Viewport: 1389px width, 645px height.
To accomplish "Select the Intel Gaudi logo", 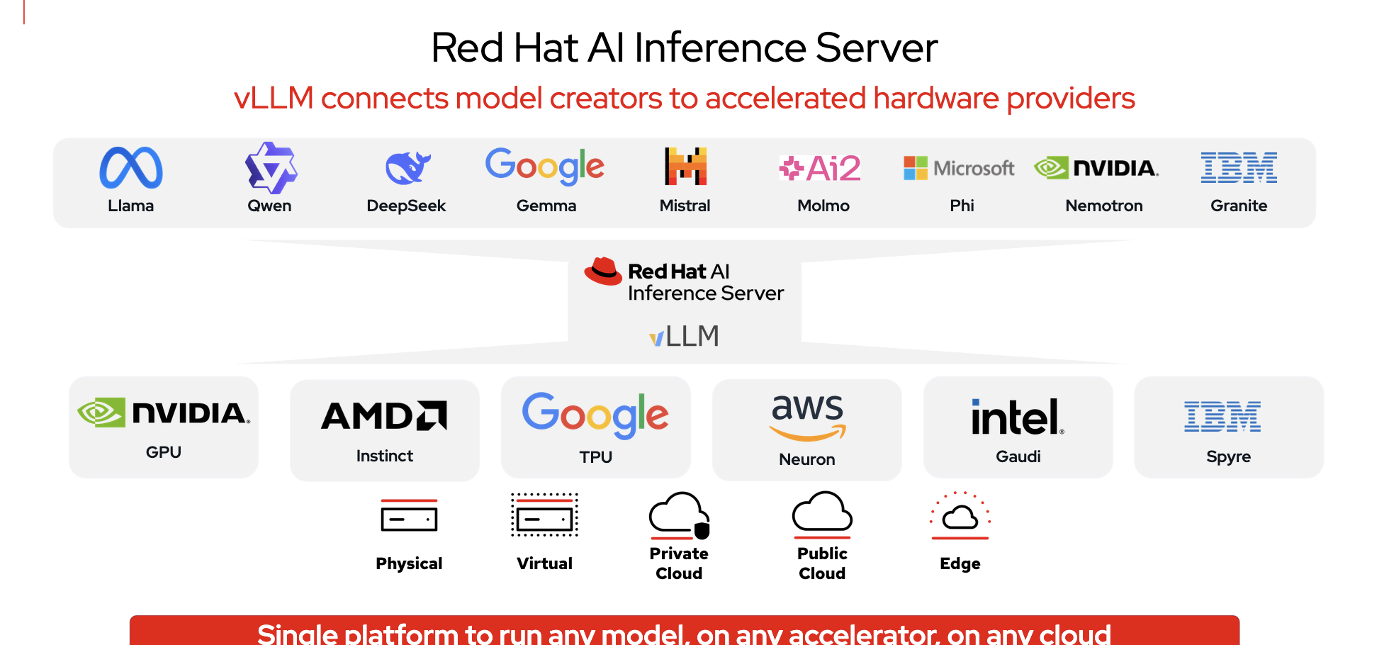I will [x=1018, y=417].
